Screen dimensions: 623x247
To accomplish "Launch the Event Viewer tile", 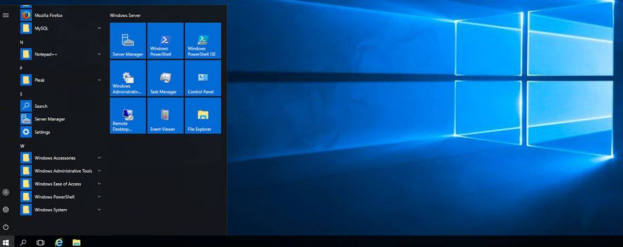I will 165,116.
